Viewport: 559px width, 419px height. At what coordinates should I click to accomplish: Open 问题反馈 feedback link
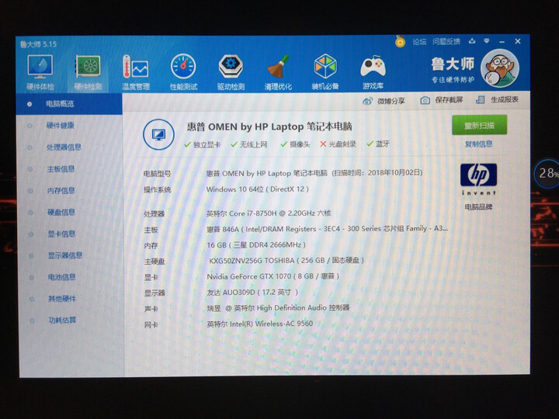pos(446,42)
